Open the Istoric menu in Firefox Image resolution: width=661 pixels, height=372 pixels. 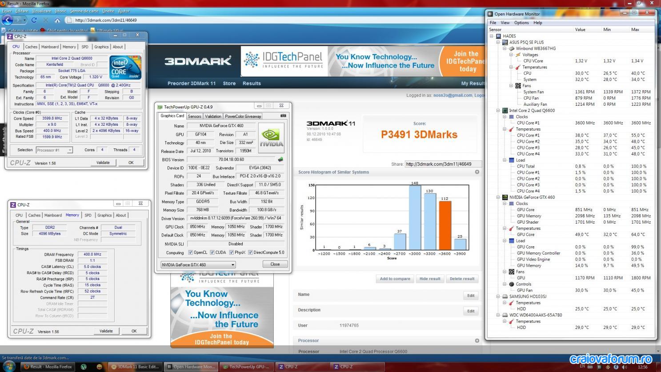coord(60,11)
